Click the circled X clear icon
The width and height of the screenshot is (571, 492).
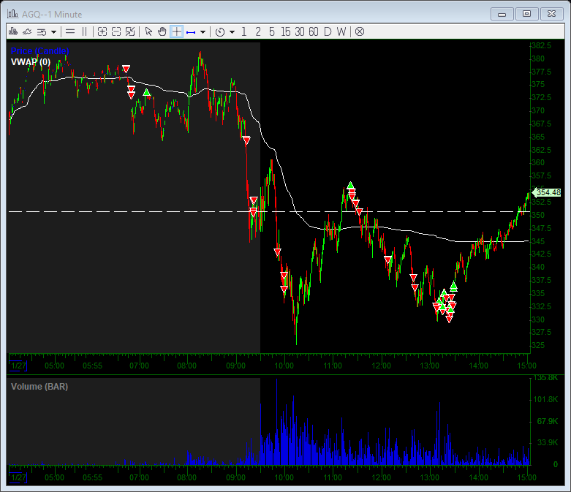coord(360,31)
